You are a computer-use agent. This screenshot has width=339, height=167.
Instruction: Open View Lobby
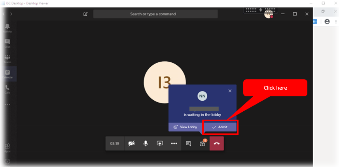pyautogui.click(x=186, y=127)
